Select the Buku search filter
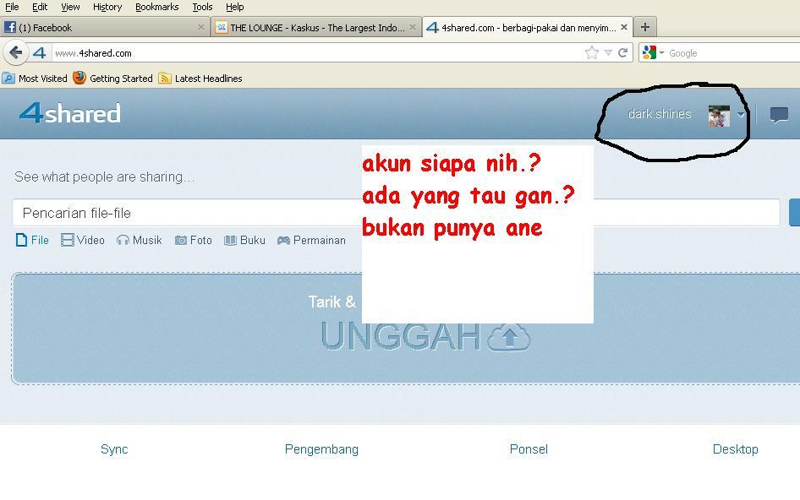Image resolution: width=800 pixels, height=500 pixels. tap(245, 240)
